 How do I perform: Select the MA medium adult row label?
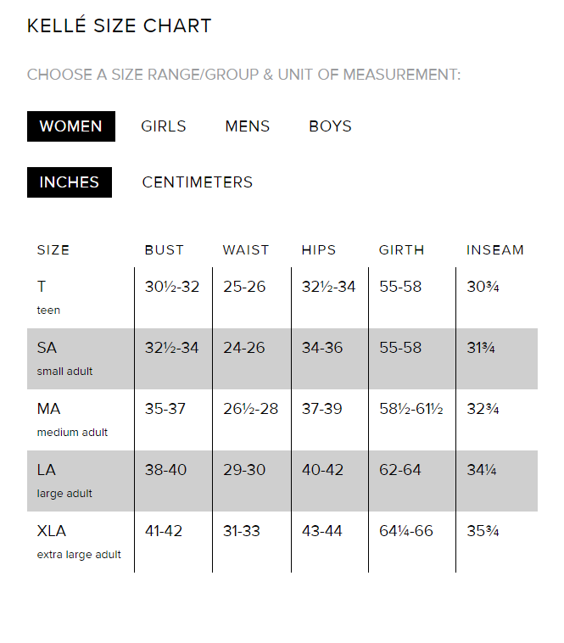tap(72, 419)
